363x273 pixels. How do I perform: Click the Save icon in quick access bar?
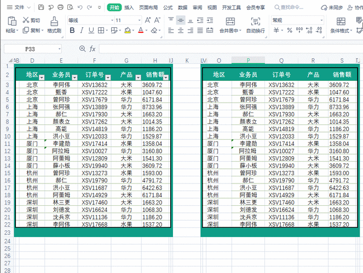[41, 8]
